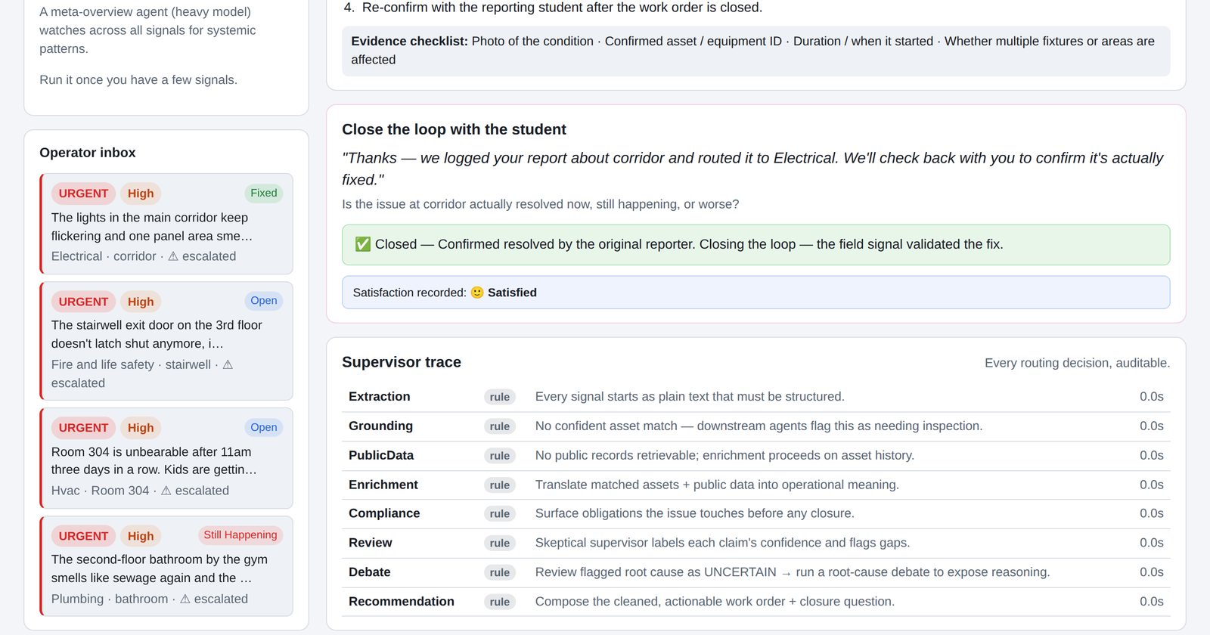This screenshot has height=635, width=1210.
Task: Select the Enrichment trace row
Action: click(755, 485)
